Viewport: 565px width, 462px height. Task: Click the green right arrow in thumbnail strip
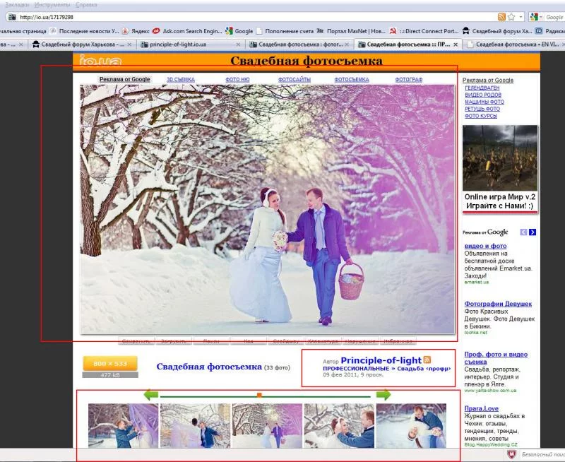[x=383, y=395]
